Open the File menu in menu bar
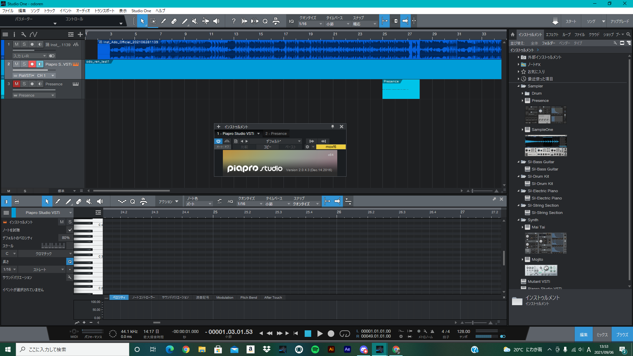This screenshot has height=356, width=633. click(8, 11)
